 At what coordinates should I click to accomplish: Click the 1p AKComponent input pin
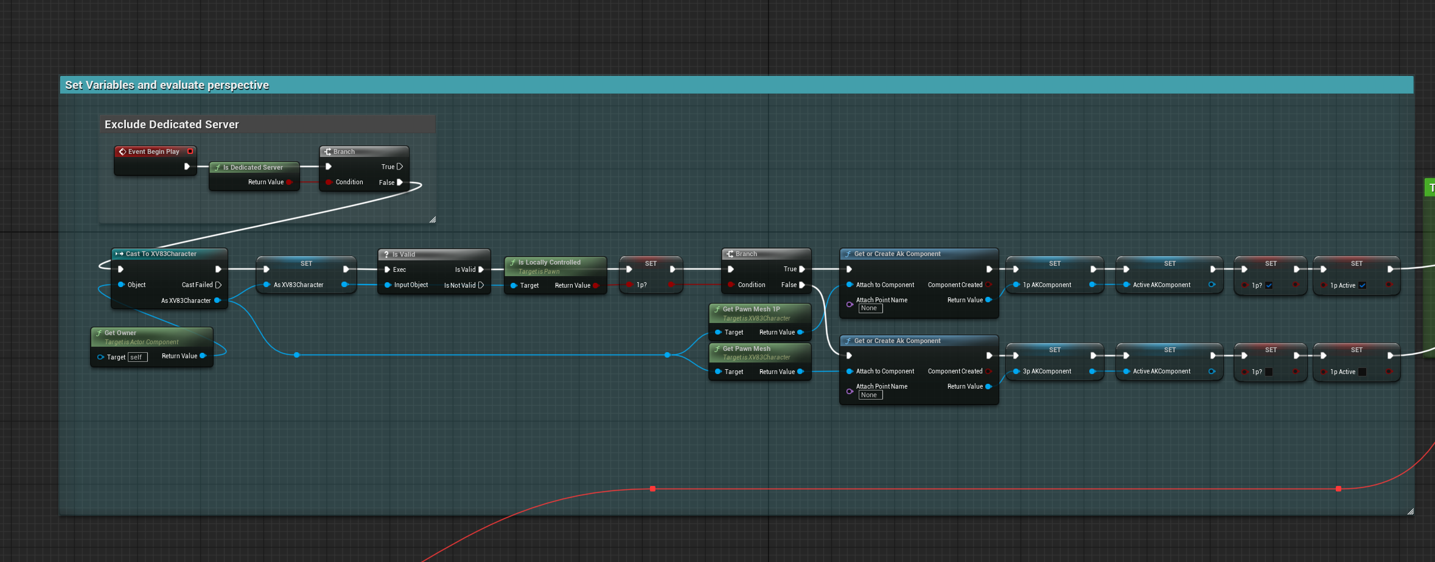(x=1016, y=285)
